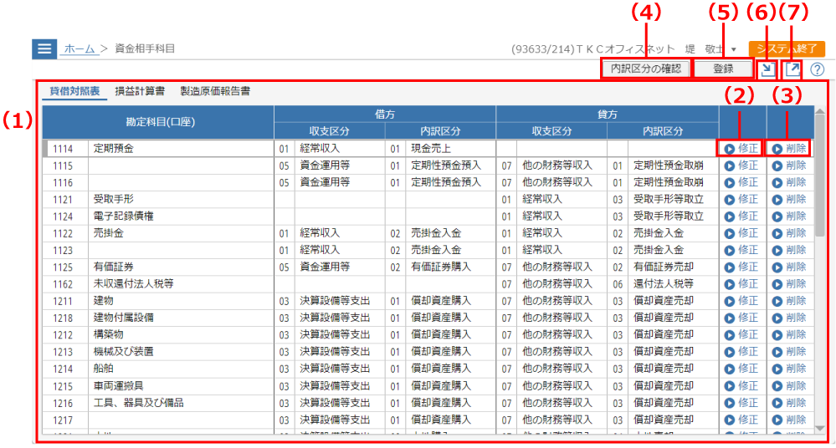Select the 機械及び装置 account cell
The width and height of the screenshot is (836, 448).
[181, 352]
